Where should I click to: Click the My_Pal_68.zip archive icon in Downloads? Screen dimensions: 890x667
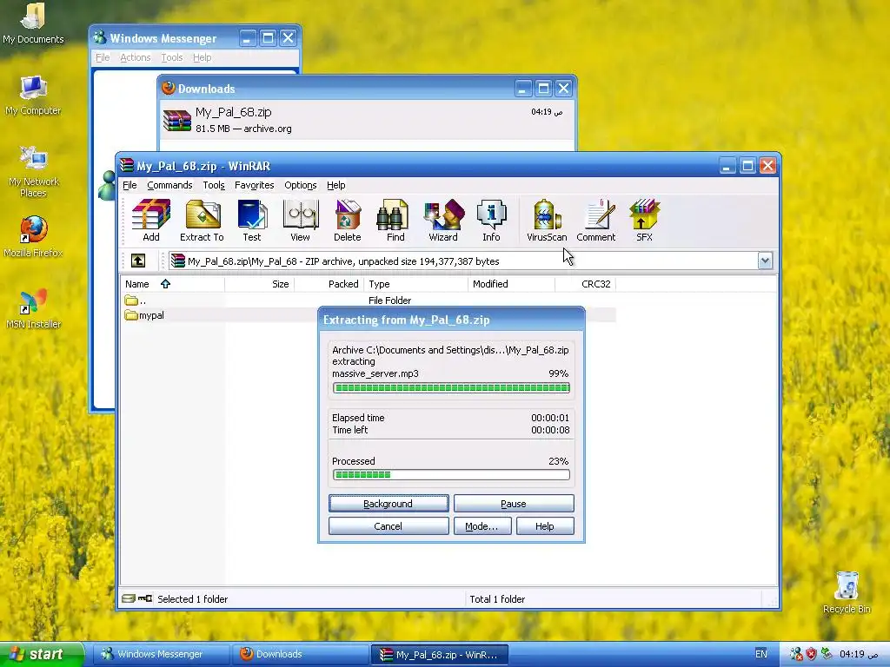click(x=177, y=120)
